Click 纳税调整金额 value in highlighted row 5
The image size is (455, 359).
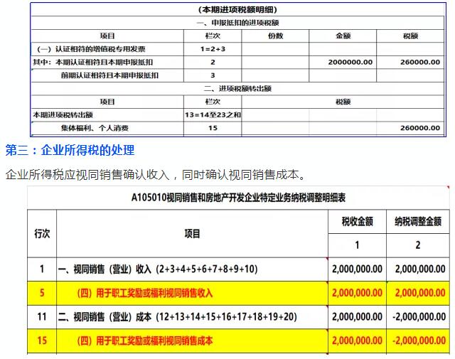tap(420, 293)
